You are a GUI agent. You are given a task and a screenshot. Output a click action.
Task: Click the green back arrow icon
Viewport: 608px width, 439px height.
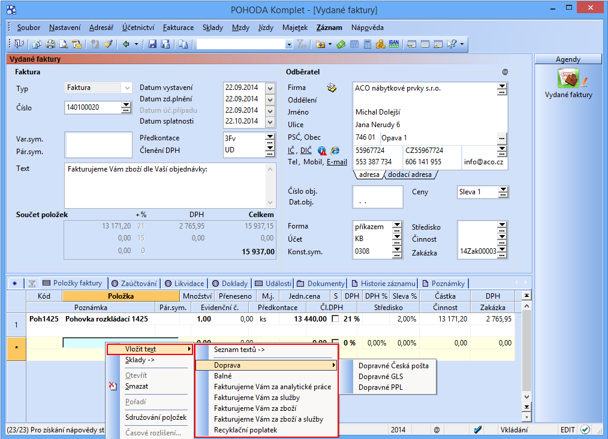click(x=126, y=44)
